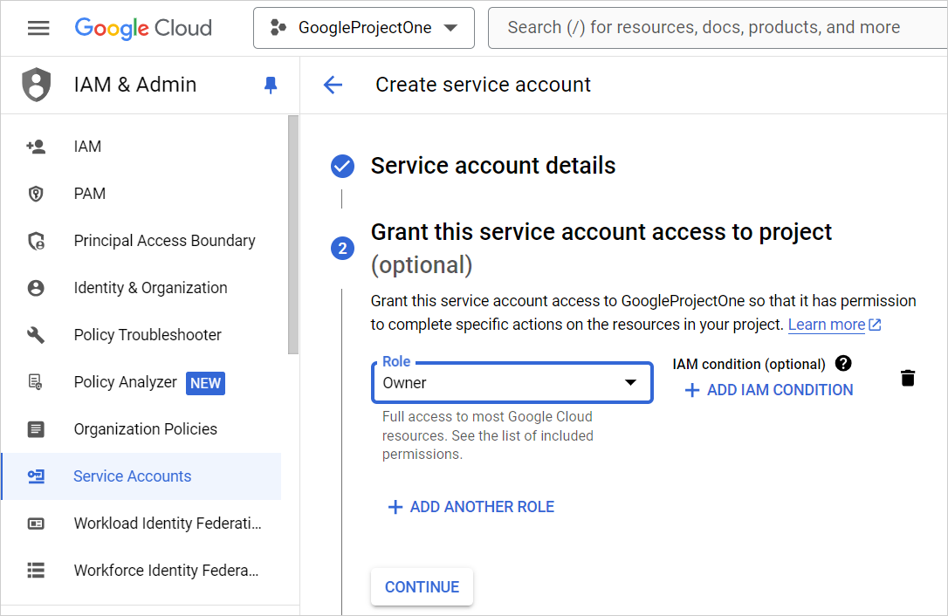Click the Role dropdown arrow
Image resolution: width=948 pixels, height=616 pixels.
click(630, 383)
